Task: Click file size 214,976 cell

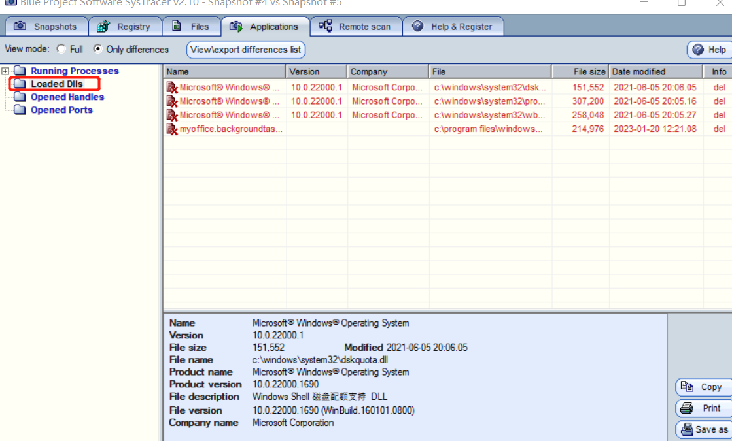Action: [588, 129]
